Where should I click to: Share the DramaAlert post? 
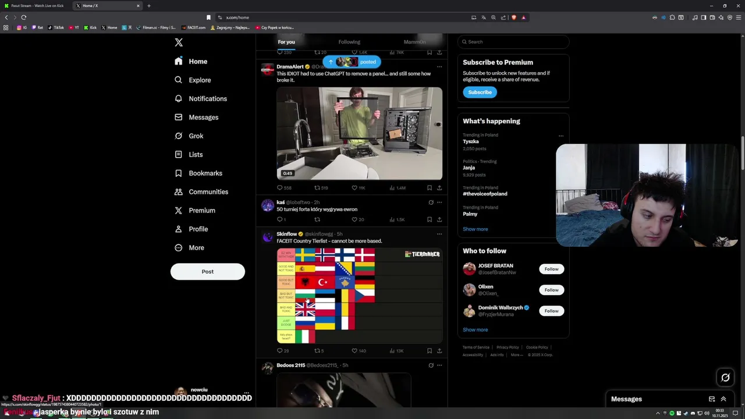(439, 188)
